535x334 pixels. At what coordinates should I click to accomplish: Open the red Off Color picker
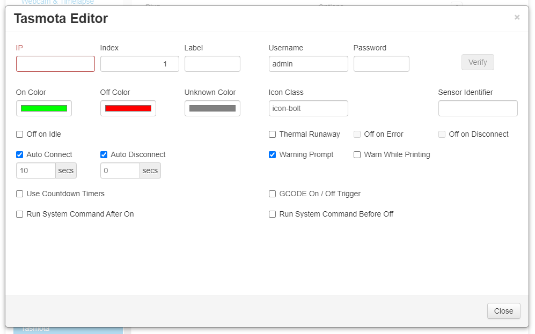(128, 108)
